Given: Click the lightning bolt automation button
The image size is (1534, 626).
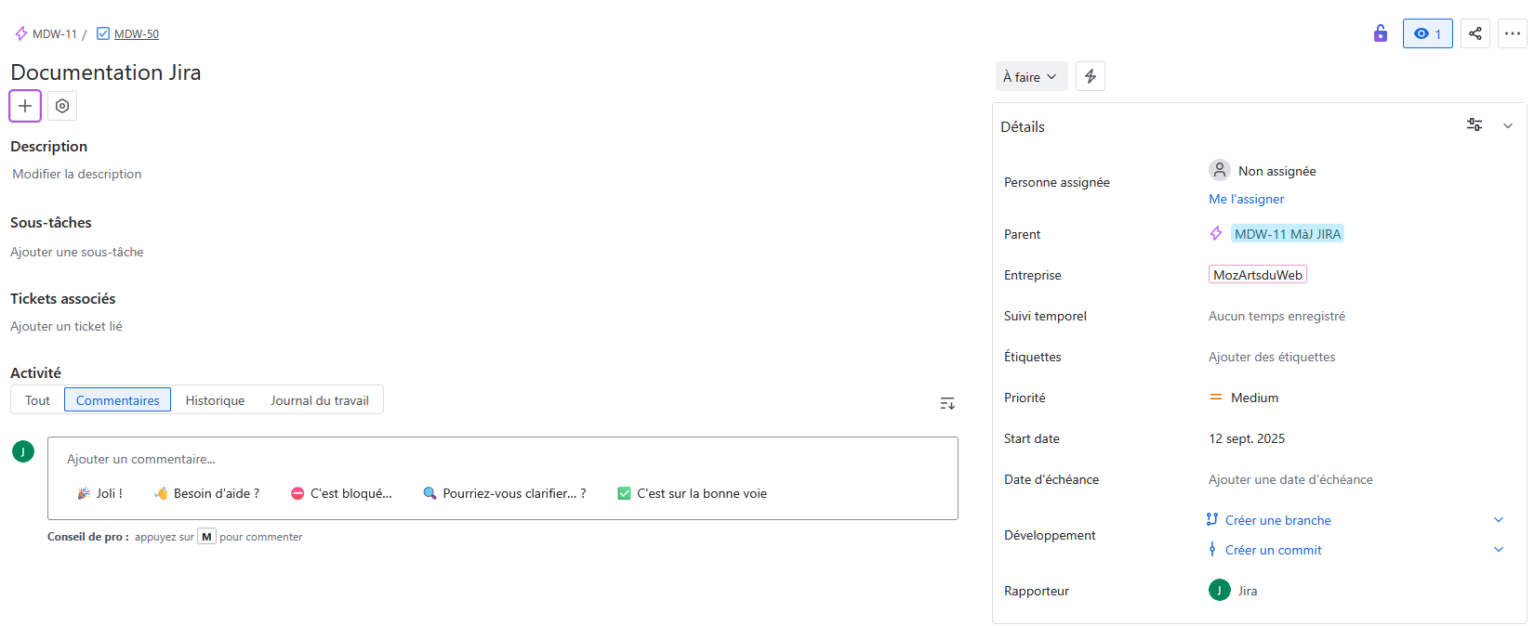Looking at the screenshot, I should tap(1091, 76).
